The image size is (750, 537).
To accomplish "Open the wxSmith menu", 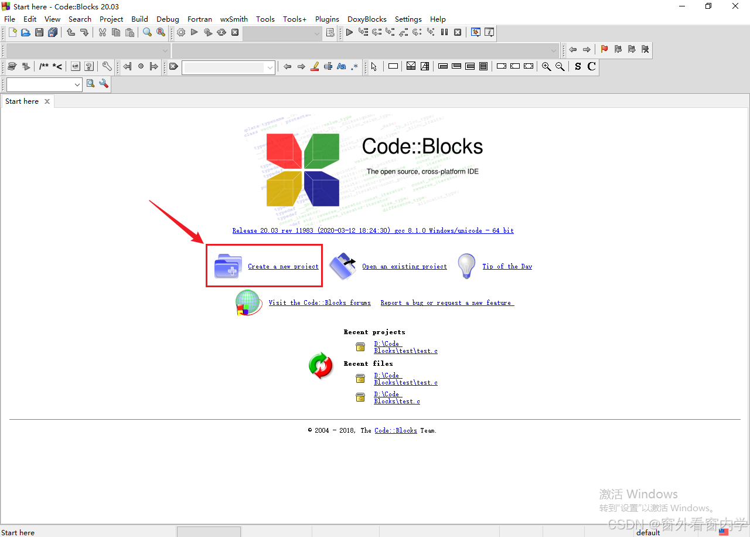I will pos(234,19).
